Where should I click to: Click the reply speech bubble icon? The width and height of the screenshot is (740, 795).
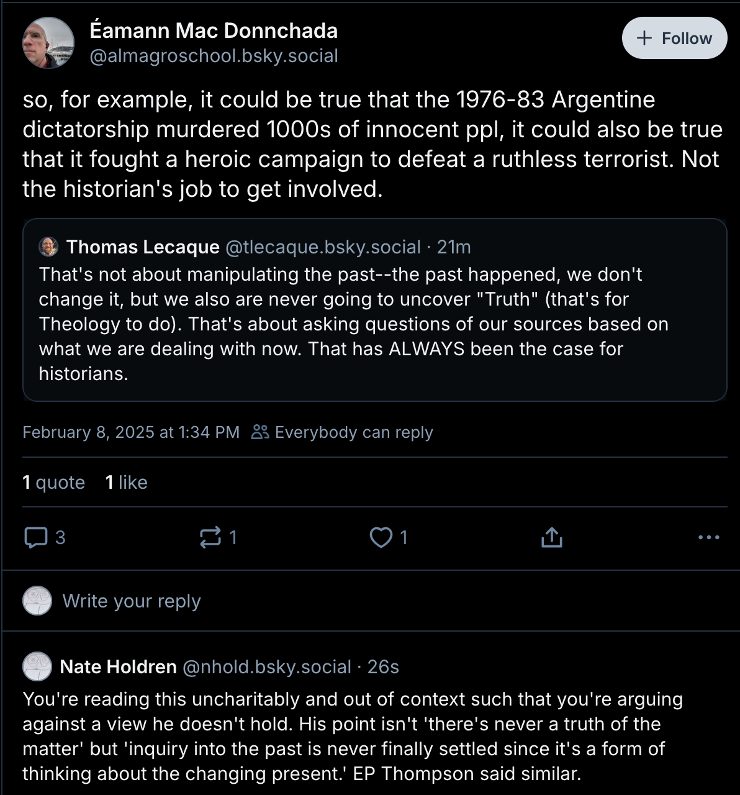pyautogui.click(x=36, y=537)
